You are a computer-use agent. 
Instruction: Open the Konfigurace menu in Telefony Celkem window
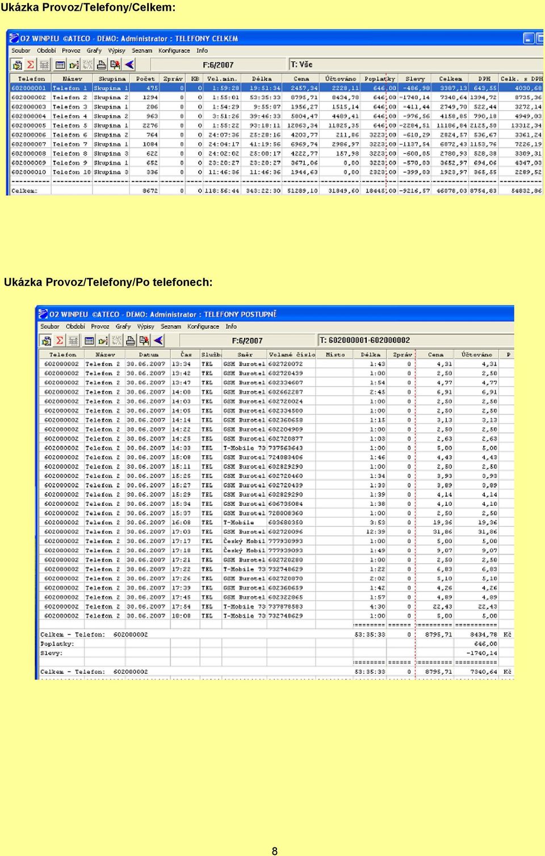click(x=174, y=51)
